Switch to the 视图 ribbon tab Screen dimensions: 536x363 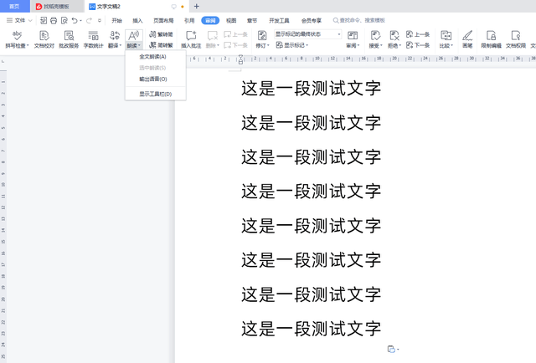[x=231, y=20]
